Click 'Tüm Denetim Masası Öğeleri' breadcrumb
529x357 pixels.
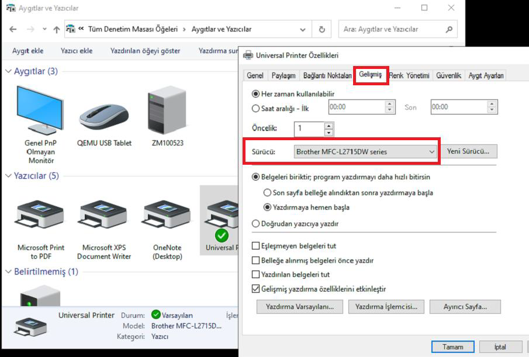coord(133,29)
